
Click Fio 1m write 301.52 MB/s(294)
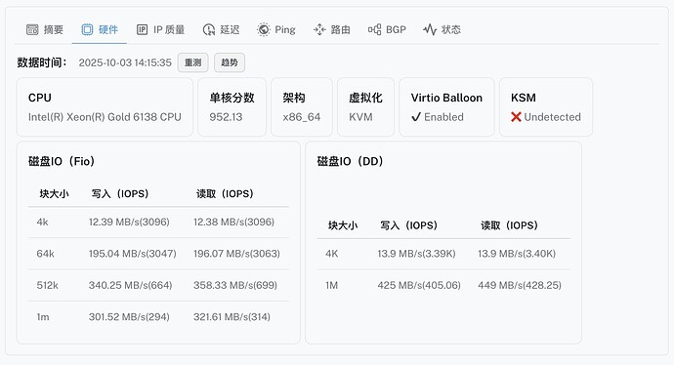(x=129, y=317)
